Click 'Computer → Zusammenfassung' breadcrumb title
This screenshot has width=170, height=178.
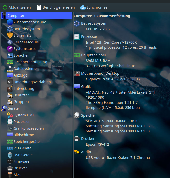[102, 16]
